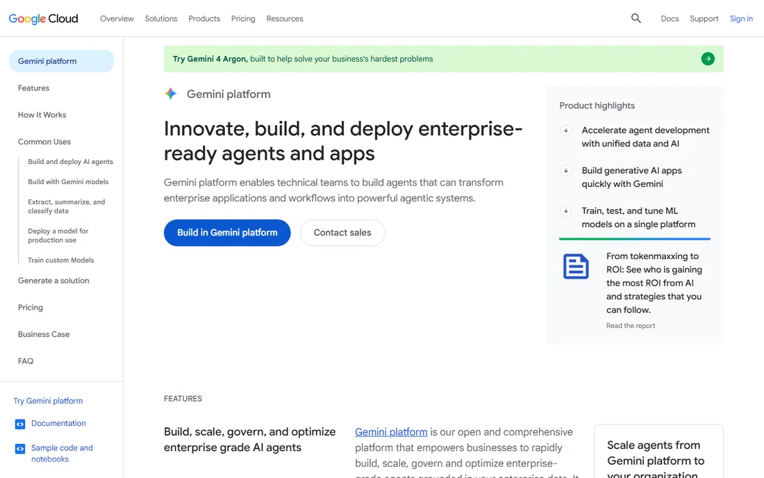Jump to Generate a solution section

tap(53, 281)
